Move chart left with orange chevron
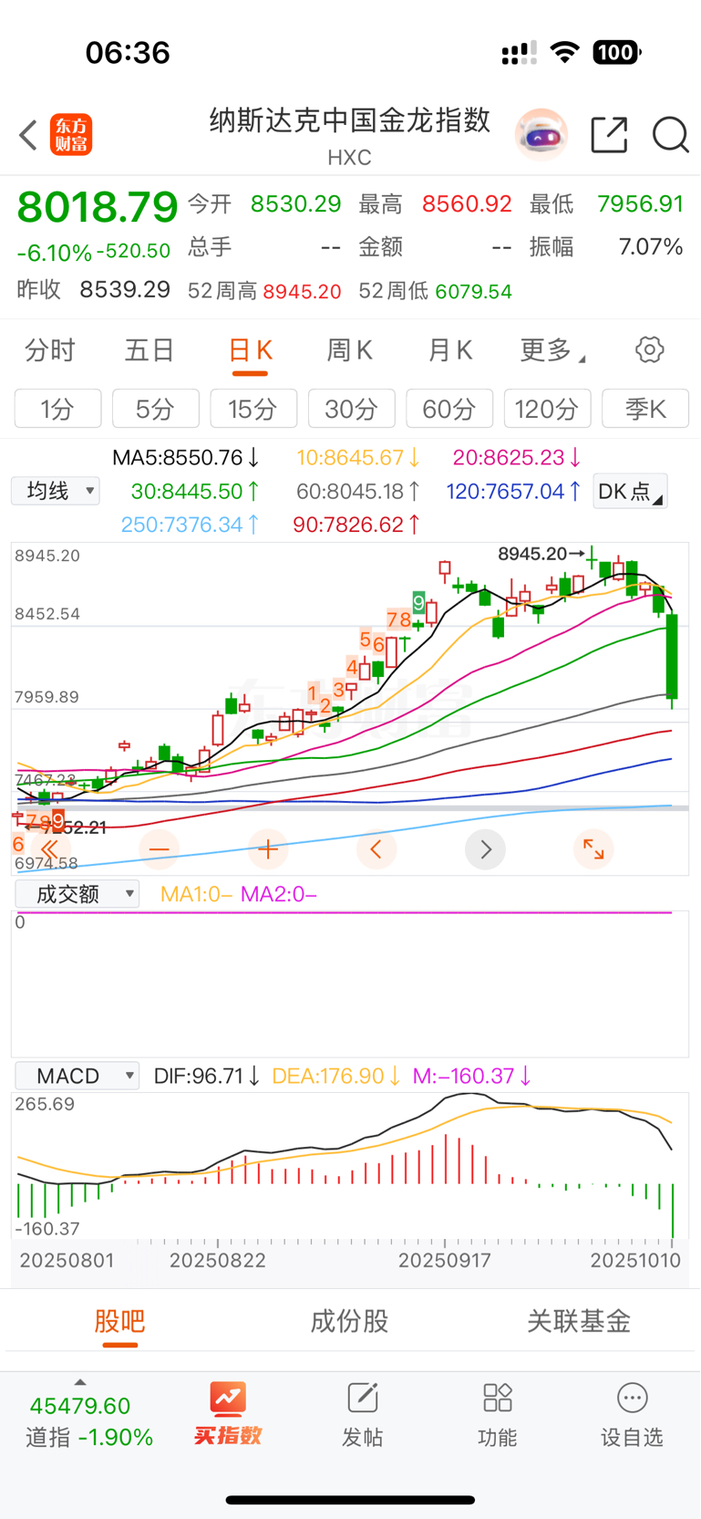Image resolution: width=701 pixels, height=1519 pixels. [376, 849]
